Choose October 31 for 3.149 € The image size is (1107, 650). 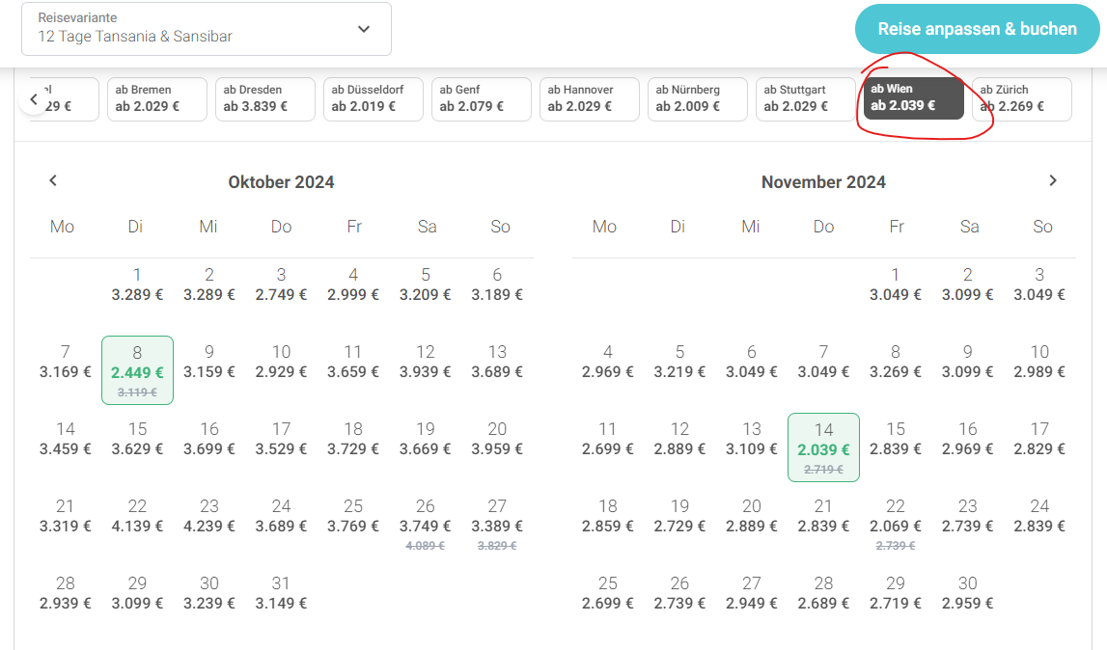point(282,593)
